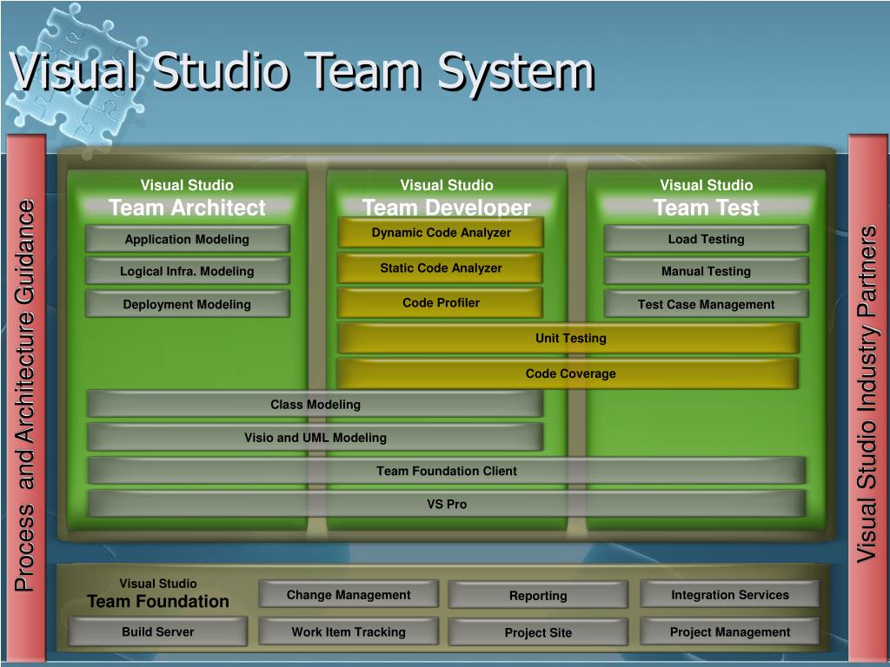
Task: Select the Code Coverage bar
Action: coord(568,373)
